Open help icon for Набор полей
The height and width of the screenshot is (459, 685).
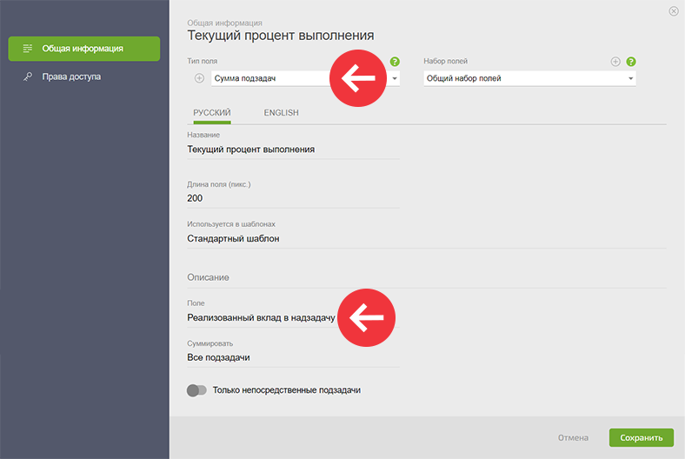pyautogui.click(x=631, y=62)
